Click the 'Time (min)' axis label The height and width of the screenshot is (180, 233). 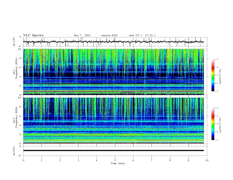118,163
